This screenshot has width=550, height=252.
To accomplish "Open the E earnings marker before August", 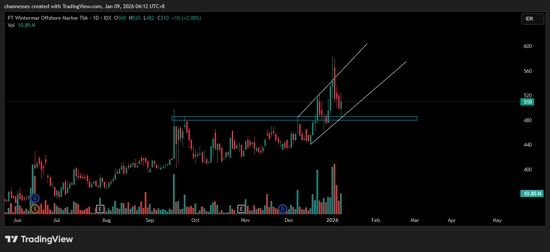I will tap(100, 209).
